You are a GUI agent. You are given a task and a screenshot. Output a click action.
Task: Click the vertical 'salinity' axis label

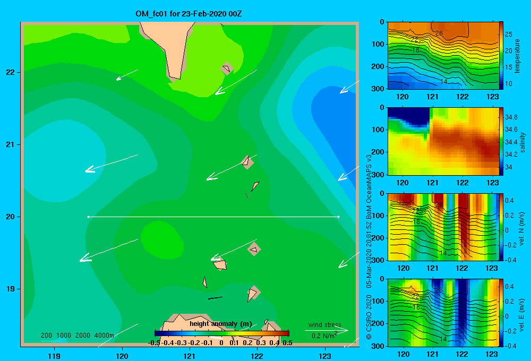pos(523,142)
